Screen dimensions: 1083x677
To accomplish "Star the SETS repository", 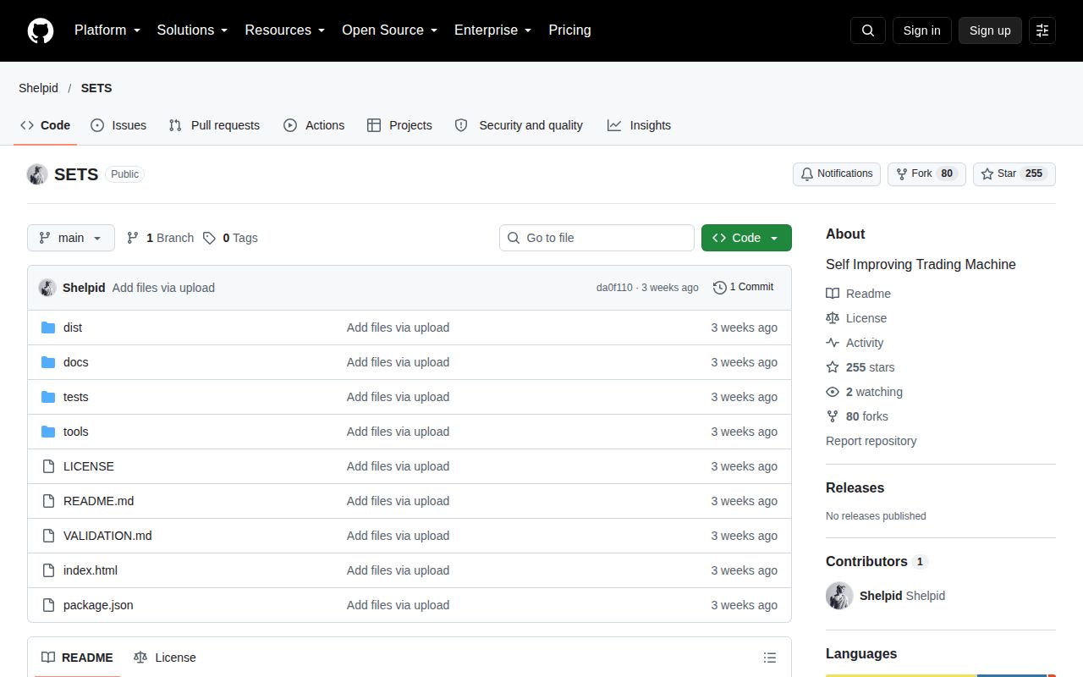I will point(1014,174).
